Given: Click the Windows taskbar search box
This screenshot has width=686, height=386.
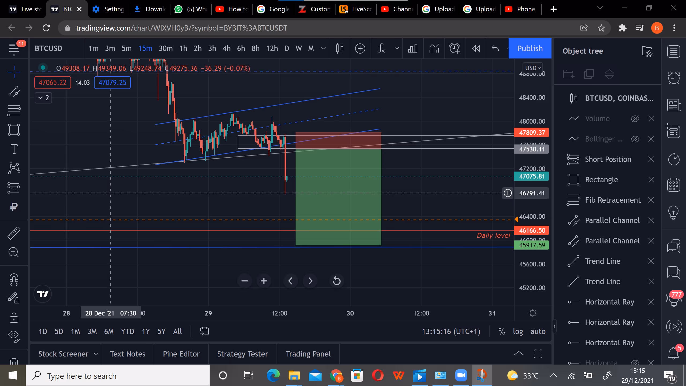Looking at the screenshot, I should [x=118, y=376].
